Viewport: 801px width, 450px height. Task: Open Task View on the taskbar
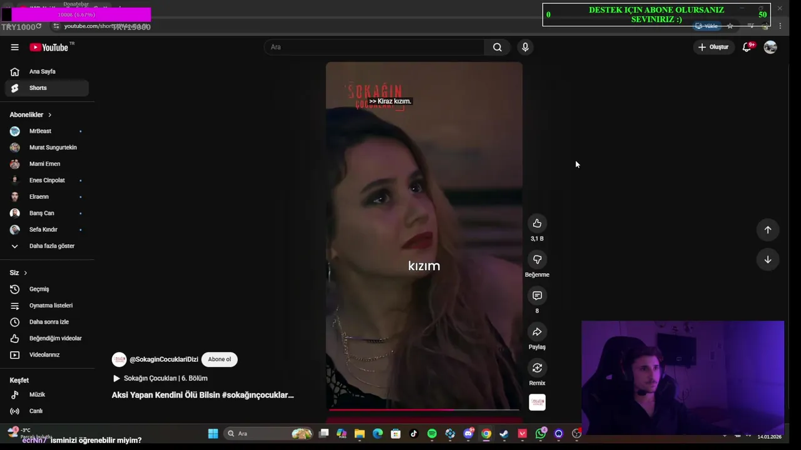pos(324,434)
